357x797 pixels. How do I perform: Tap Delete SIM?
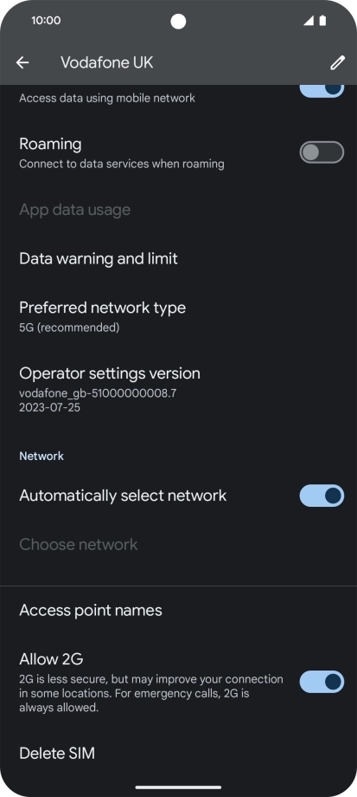tap(178, 753)
